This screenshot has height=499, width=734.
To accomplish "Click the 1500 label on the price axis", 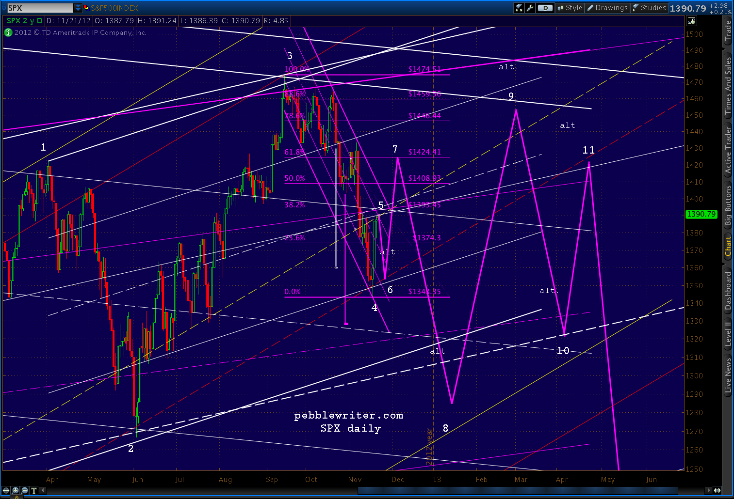I will pyautogui.click(x=694, y=34).
